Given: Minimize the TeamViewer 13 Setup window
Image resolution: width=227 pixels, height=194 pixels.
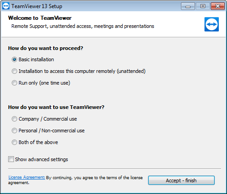Looking at the screenshot, I should [188, 6].
